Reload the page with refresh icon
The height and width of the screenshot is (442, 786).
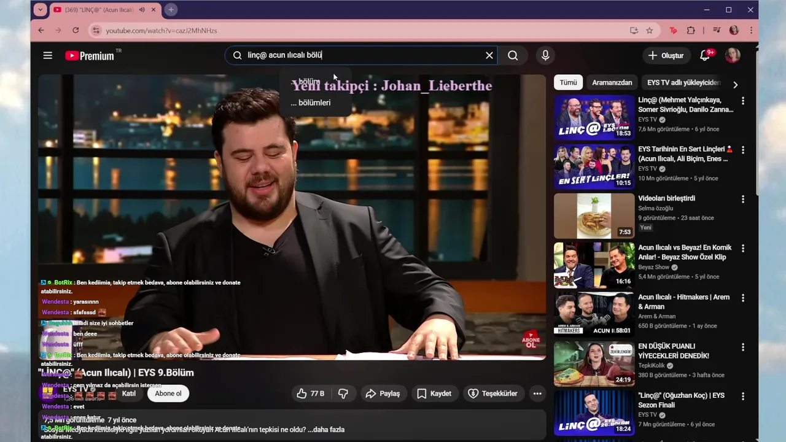click(x=76, y=30)
